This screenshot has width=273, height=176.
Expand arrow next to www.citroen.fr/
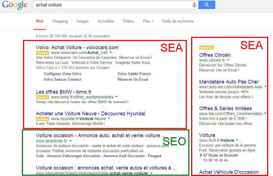[x=228, y=60]
